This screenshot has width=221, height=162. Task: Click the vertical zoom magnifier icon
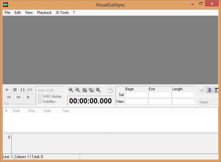pyautogui.click(x=98, y=90)
